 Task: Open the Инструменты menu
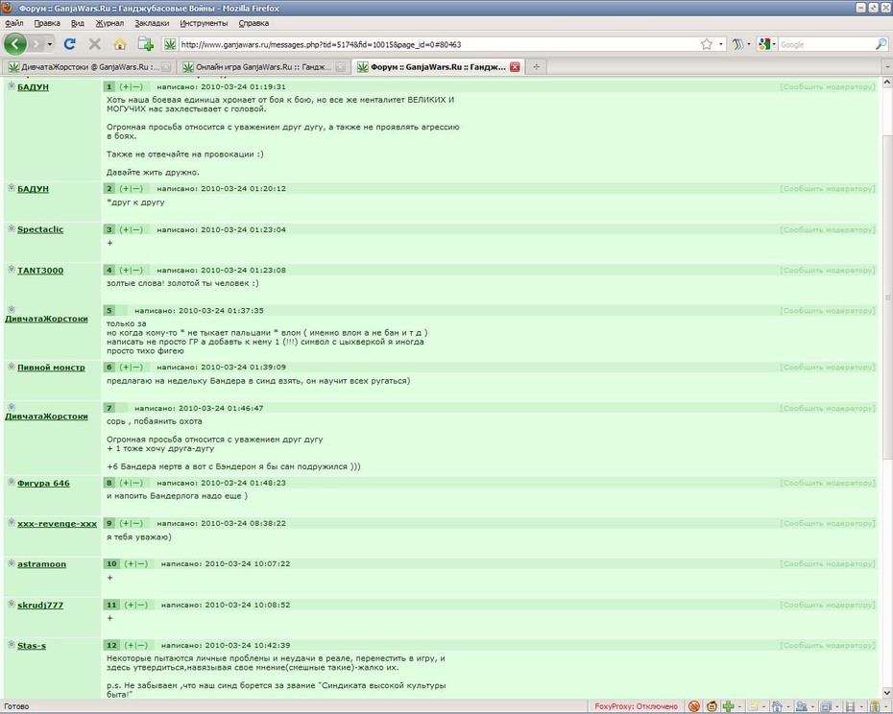(204, 23)
